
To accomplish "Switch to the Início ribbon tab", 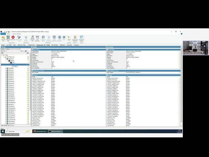I will pyautogui.click(x=8, y=34).
